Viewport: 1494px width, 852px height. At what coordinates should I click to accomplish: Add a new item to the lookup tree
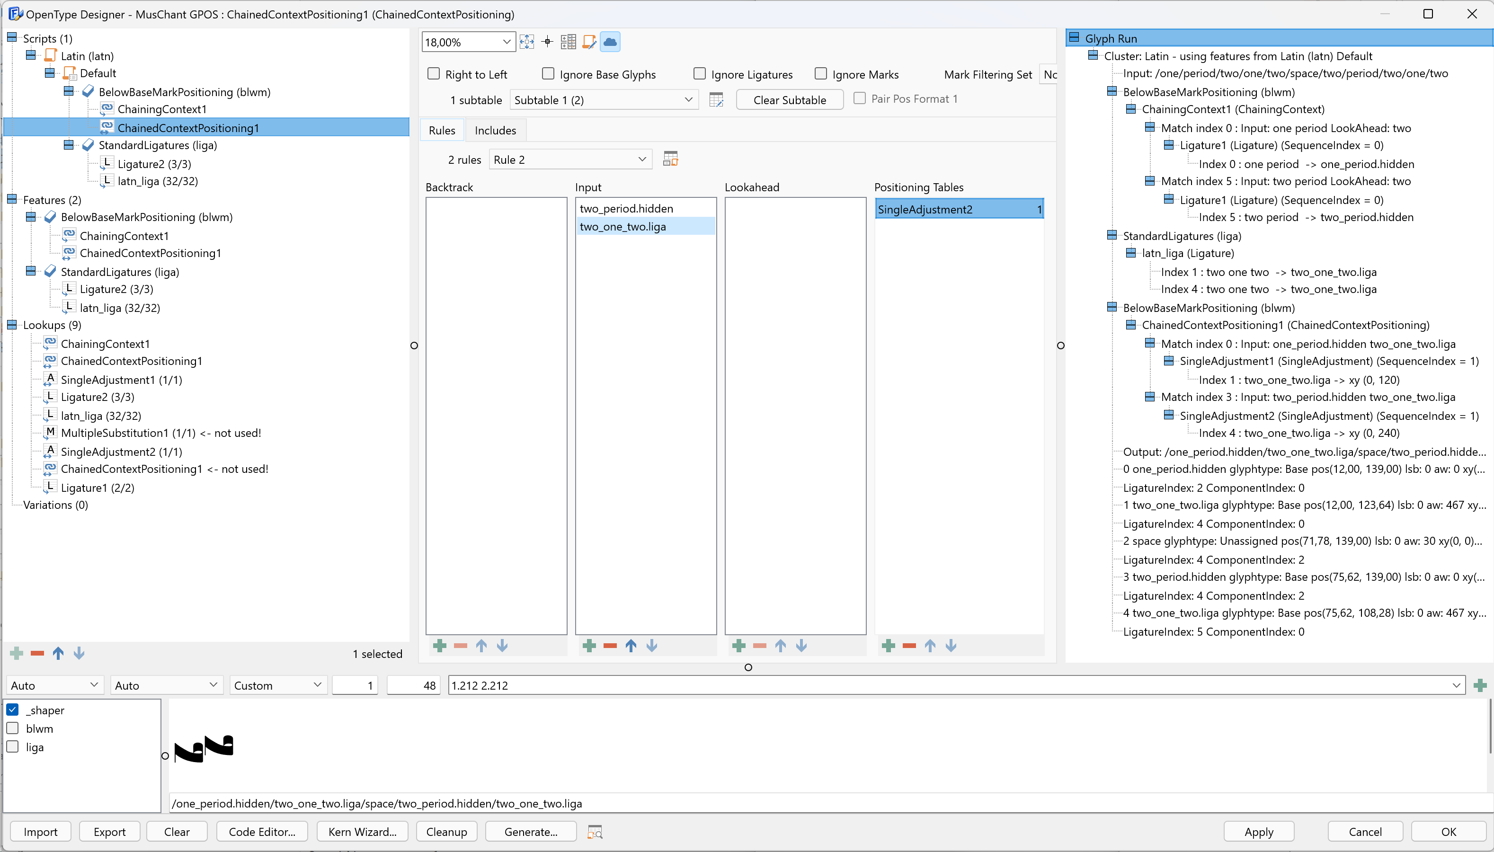[17, 653]
